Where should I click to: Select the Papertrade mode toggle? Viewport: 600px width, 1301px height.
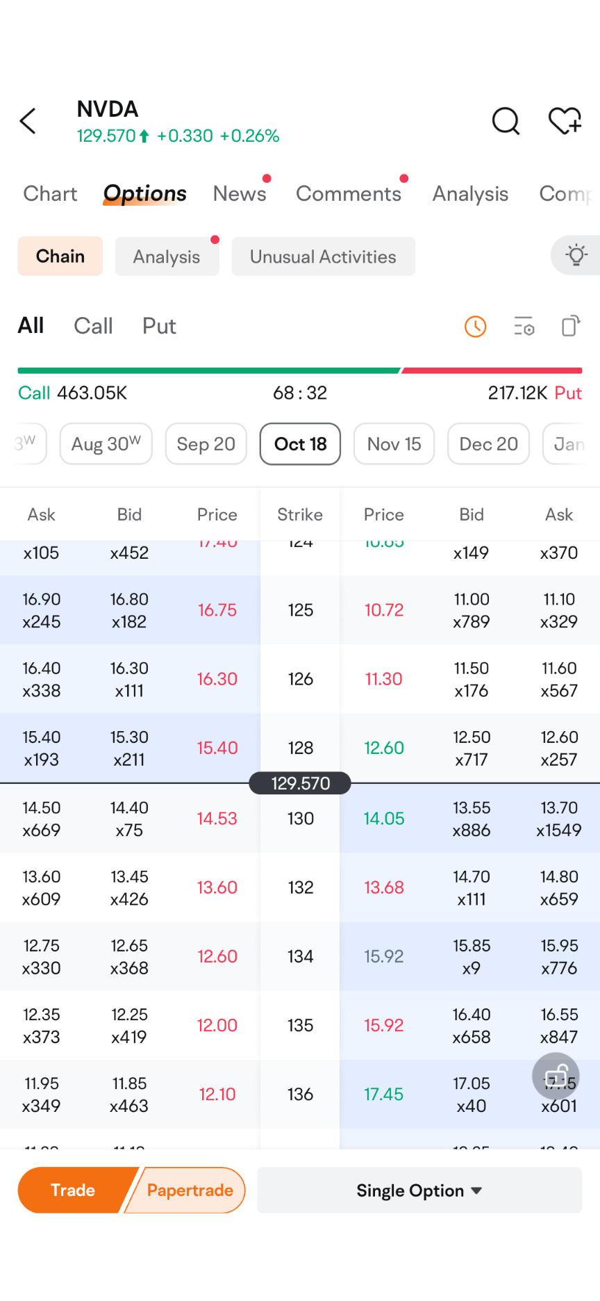[x=190, y=1190]
